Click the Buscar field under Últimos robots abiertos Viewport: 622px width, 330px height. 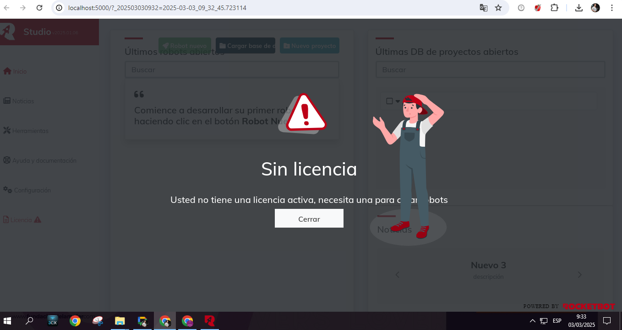point(232,70)
